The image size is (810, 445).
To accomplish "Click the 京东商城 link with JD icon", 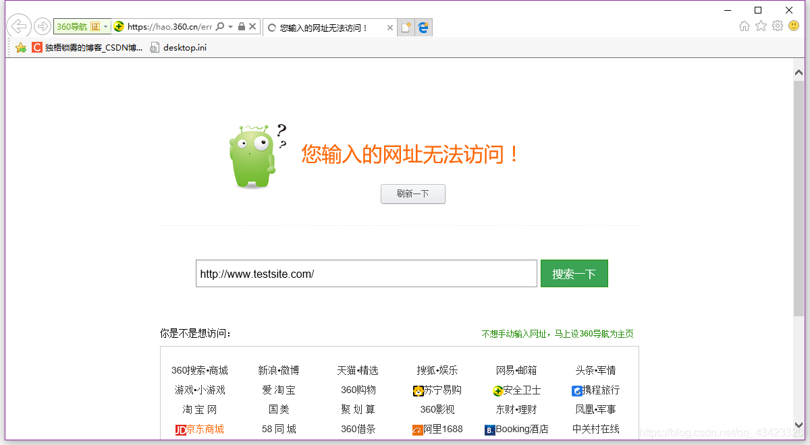I will [x=200, y=429].
